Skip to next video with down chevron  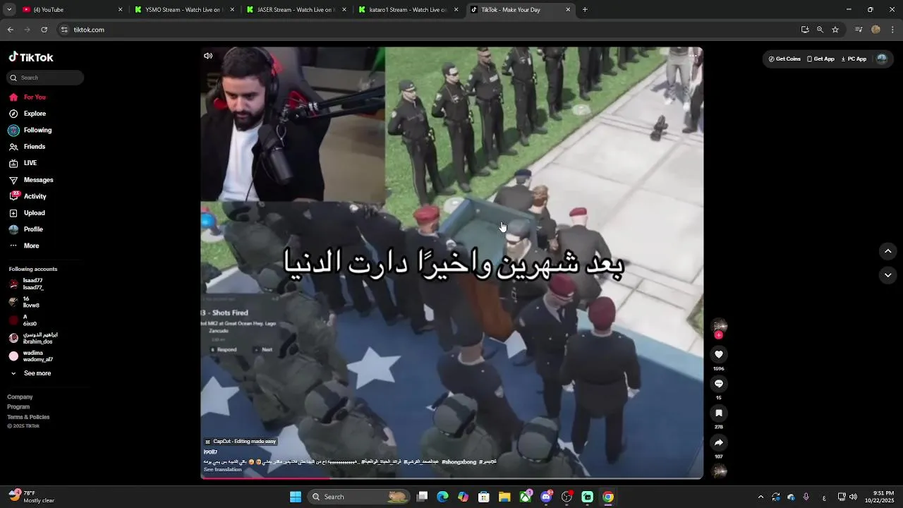[888, 275]
